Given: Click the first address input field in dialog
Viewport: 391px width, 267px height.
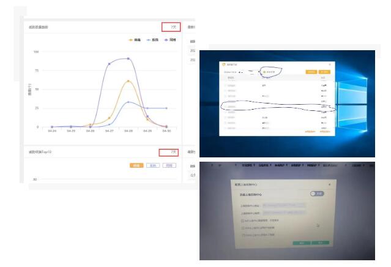Looking at the screenshot, I should [x=283, y=205].
